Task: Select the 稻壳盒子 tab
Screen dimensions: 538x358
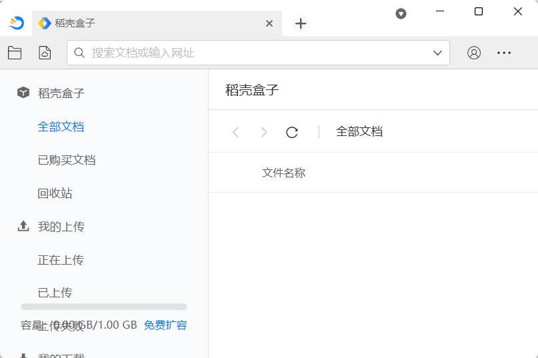Action: coord(157,23)
